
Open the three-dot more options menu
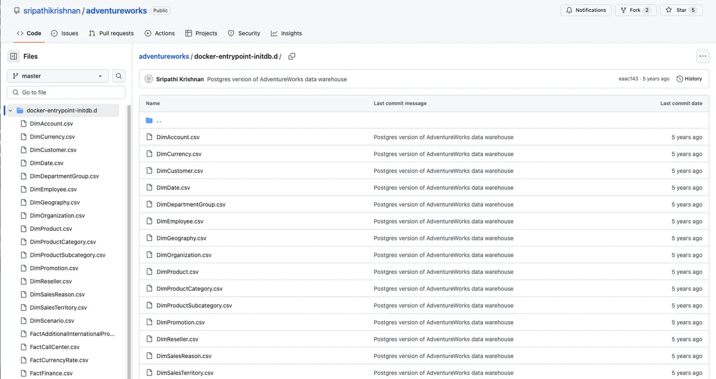point(702,56)
